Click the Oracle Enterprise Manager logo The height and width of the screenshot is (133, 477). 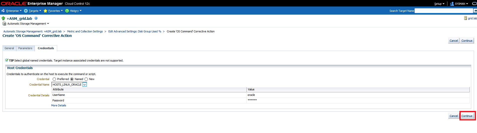pos(32,4)
